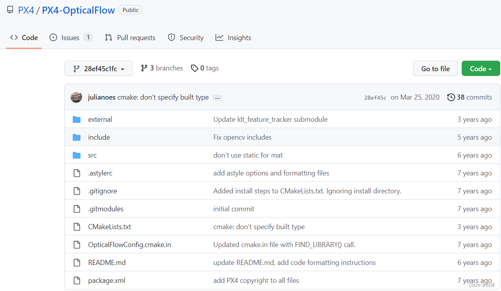501x291 pixels.
Task: View the 3 branches link
Action: click(x=162, y=68)
